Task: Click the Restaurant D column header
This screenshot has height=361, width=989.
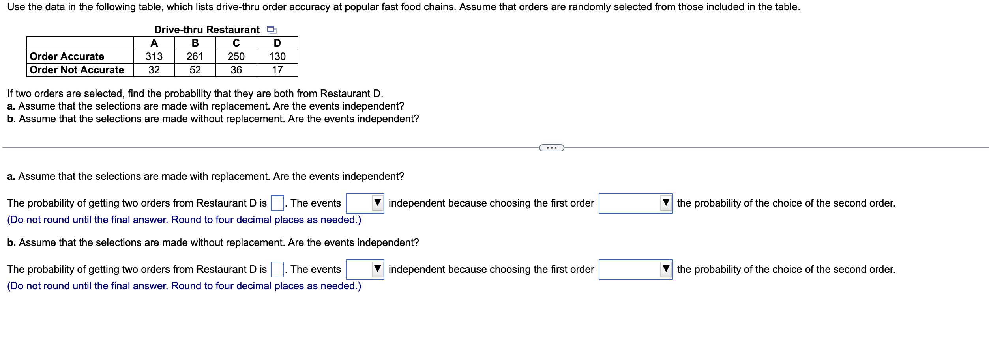Action: point(277,43)
